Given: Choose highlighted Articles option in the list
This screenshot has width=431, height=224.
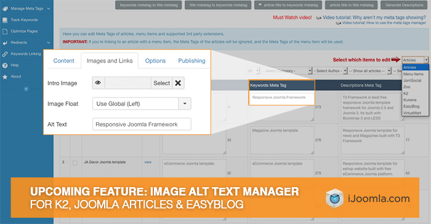Looking at the screenshot, I should tap(415, 68).
